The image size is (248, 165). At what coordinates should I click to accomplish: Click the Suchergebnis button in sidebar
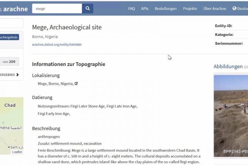tap(10, 37)
